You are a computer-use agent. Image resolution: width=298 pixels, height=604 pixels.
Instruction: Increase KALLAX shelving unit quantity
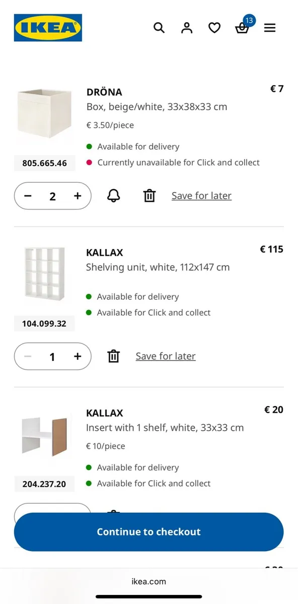[78, 356]
